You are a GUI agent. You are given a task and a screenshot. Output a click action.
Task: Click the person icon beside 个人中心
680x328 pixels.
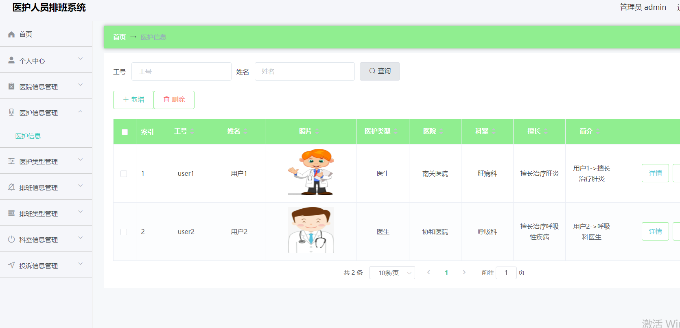(11, 60)
